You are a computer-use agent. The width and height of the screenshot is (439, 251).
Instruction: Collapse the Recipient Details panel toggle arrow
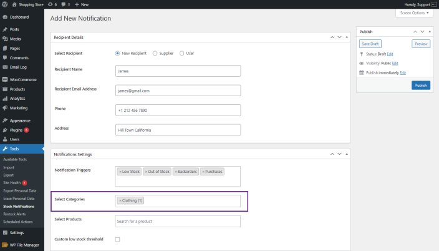347,37
